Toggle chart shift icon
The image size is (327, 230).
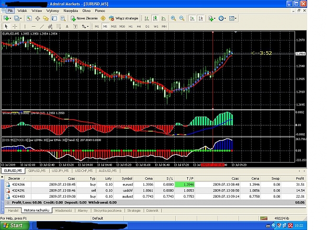click(201, 18)
